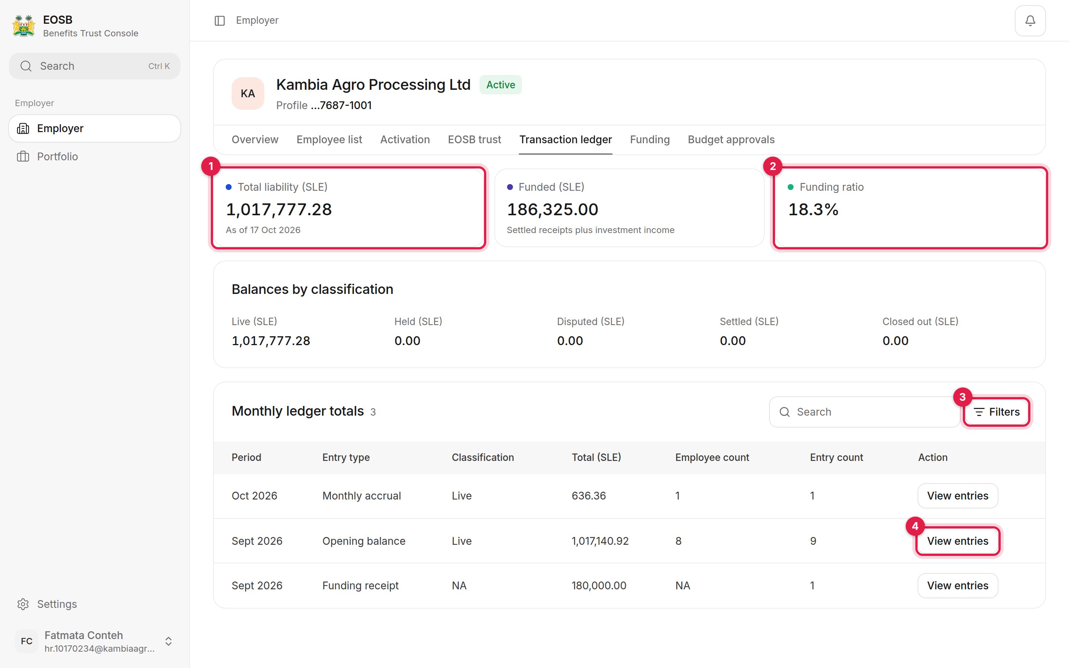The height and width of the screenshot is (668, 1069).
Task: Click the Classification column header
Action: tap(483, 457)
